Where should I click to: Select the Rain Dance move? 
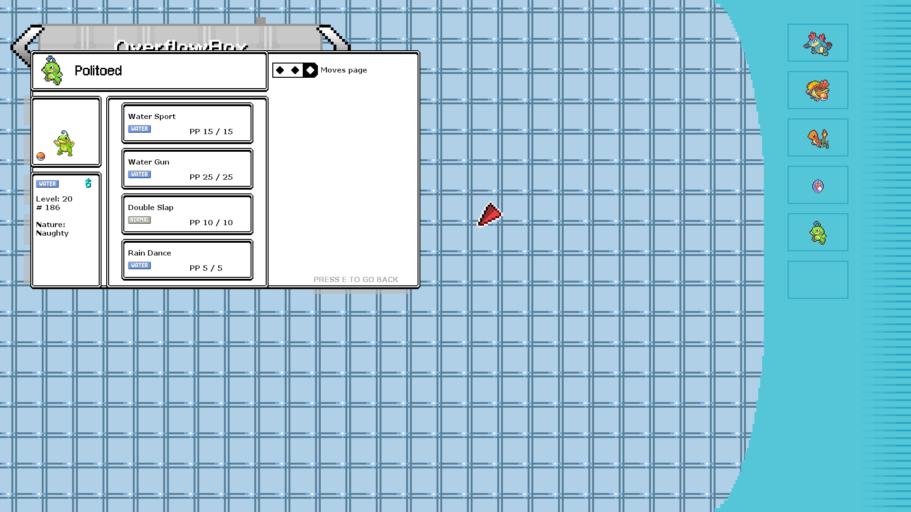[x=187, y=260]
